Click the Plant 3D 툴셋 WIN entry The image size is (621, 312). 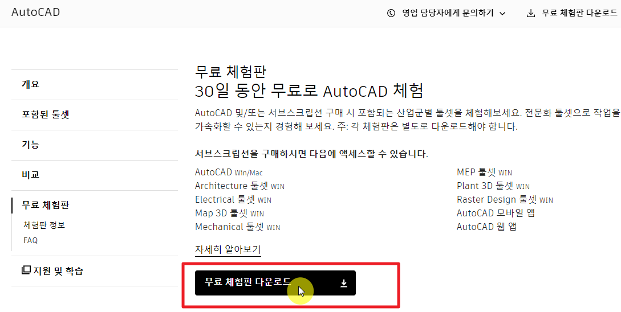pyautogui.click(x=493, y=186)
